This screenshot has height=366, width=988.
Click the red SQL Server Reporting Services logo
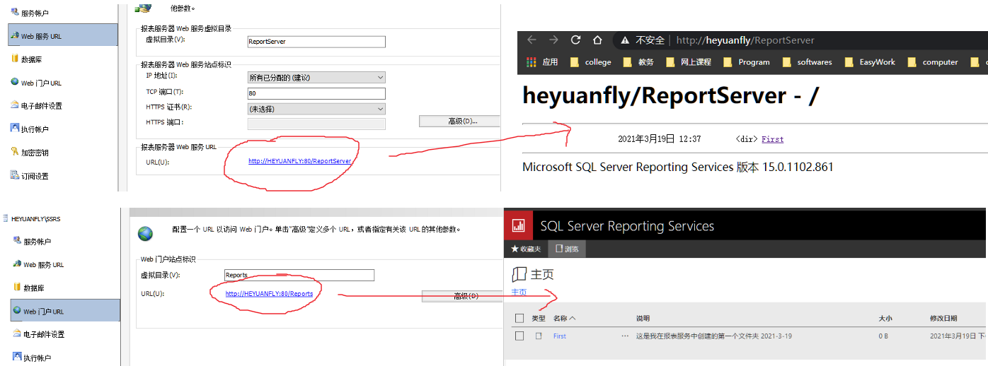click(518, 226)
